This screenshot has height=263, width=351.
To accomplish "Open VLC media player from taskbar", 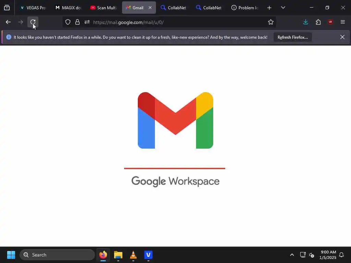I will [x=133, y=255].
